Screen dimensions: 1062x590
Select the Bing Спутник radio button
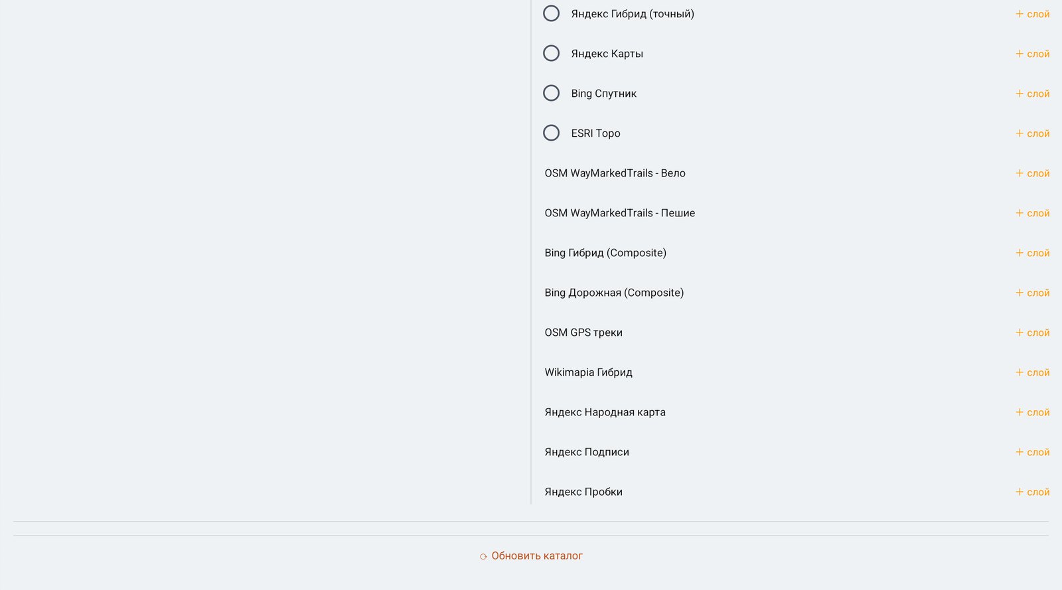[x=552, y=93]
